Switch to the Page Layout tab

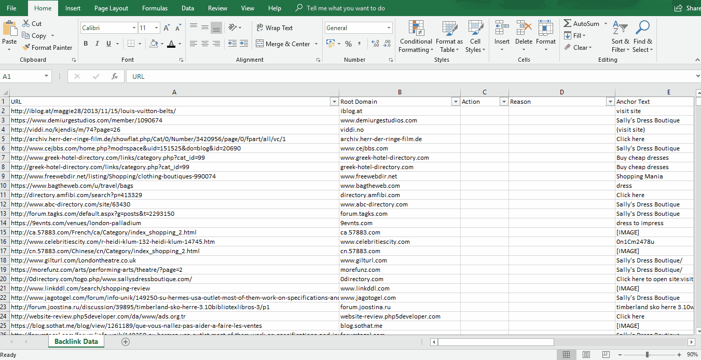tap(111, 8)
